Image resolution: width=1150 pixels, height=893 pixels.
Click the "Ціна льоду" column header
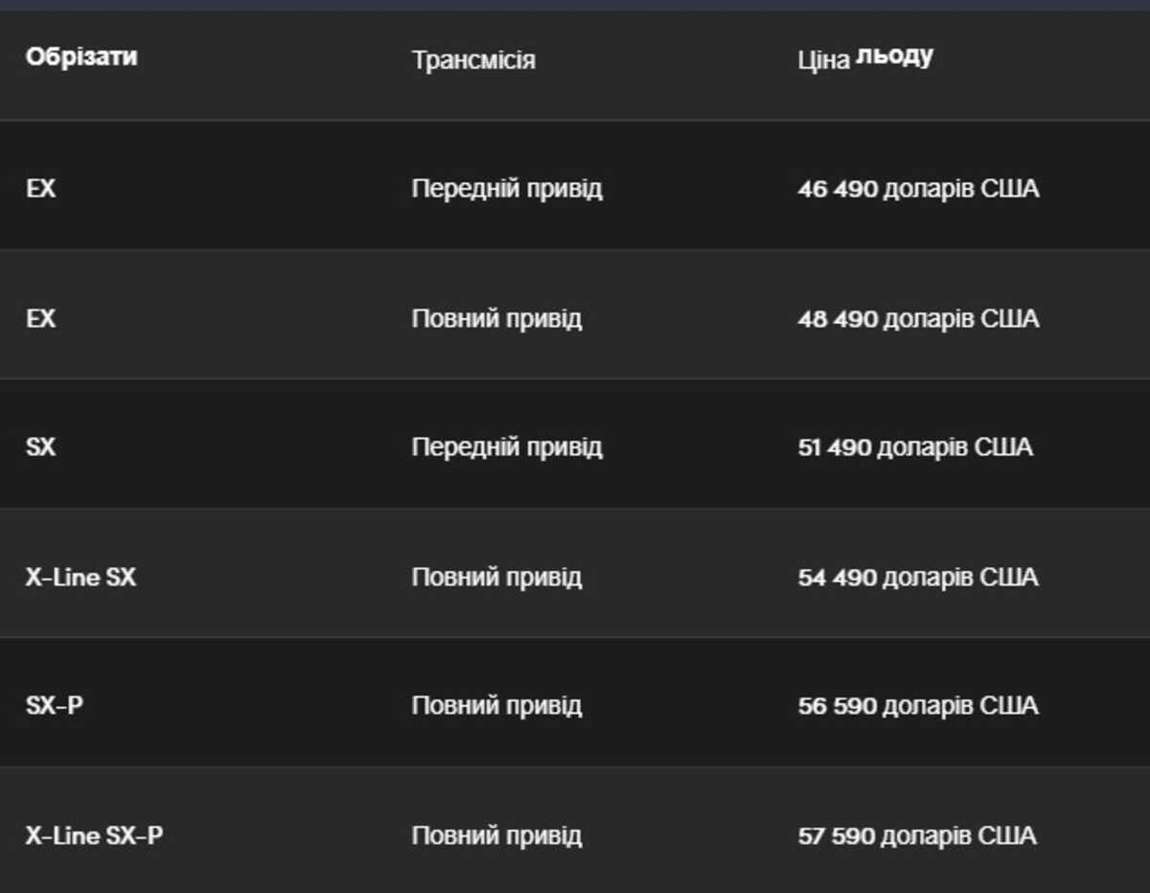[864, 58]
